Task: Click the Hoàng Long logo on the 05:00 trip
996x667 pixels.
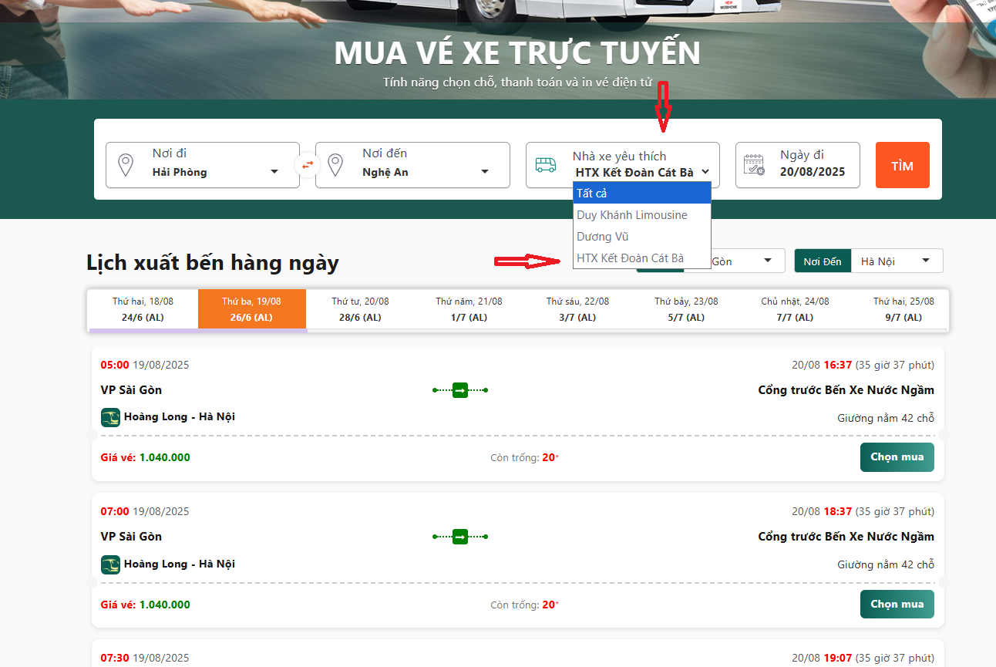Action: [x=110, y=417]
